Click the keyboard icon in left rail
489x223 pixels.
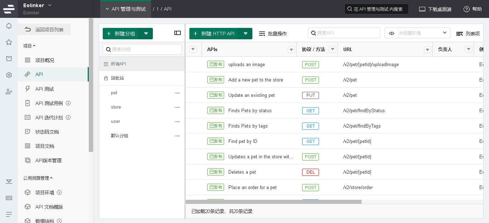(9, 198)
